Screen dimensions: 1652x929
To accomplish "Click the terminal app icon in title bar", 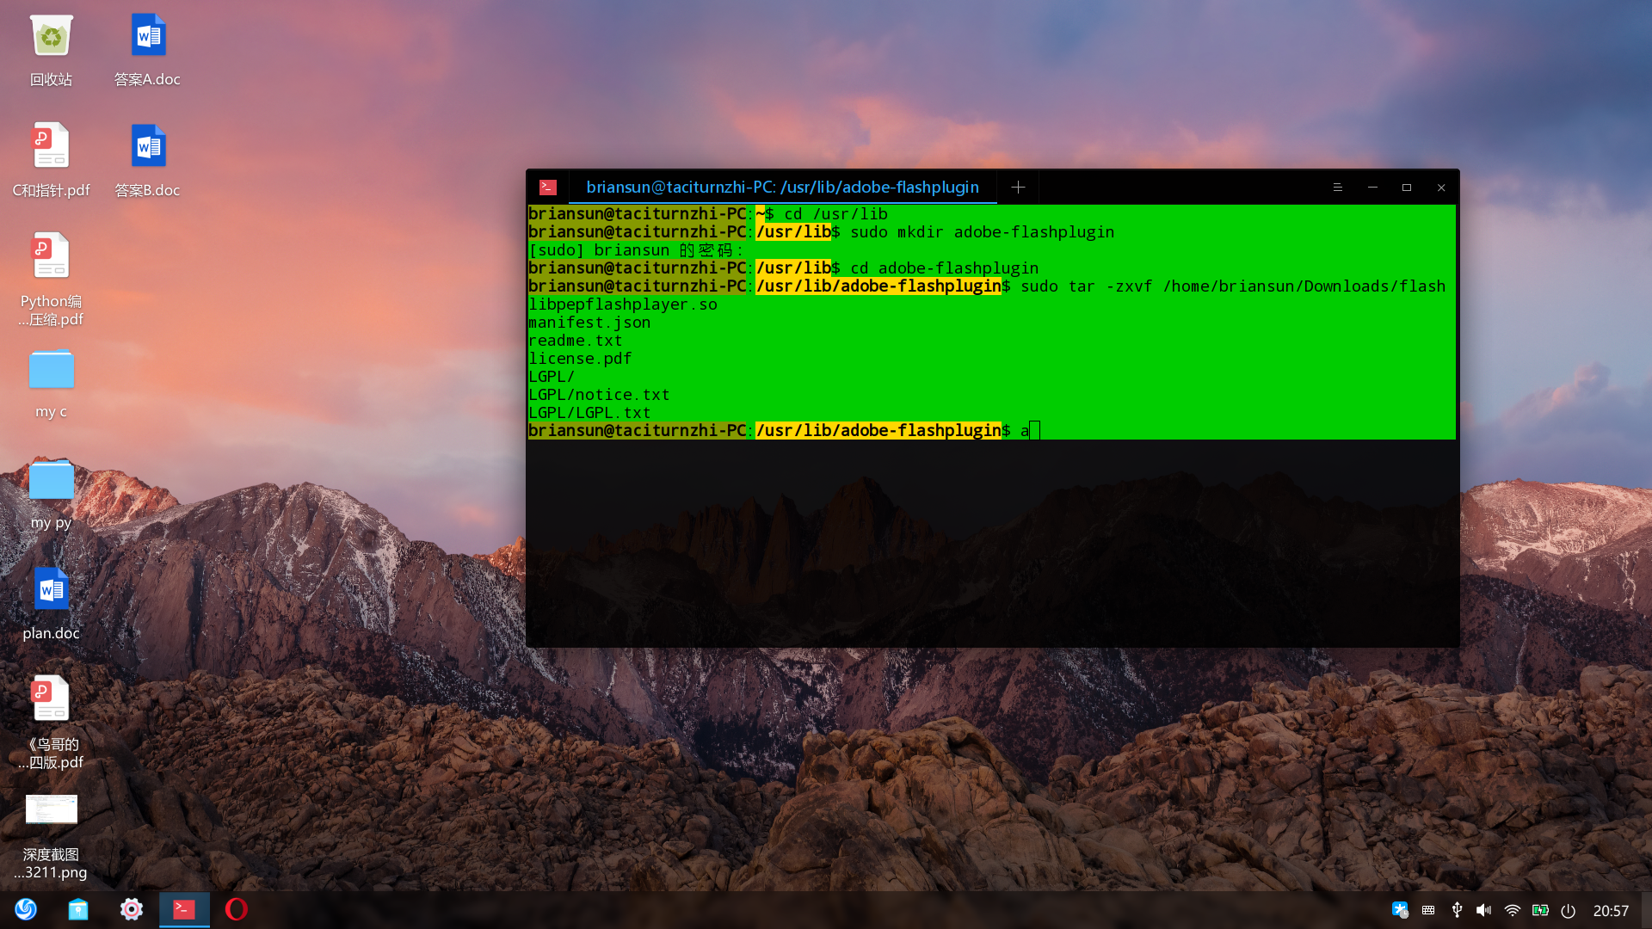I will click(x=548, y=188).
